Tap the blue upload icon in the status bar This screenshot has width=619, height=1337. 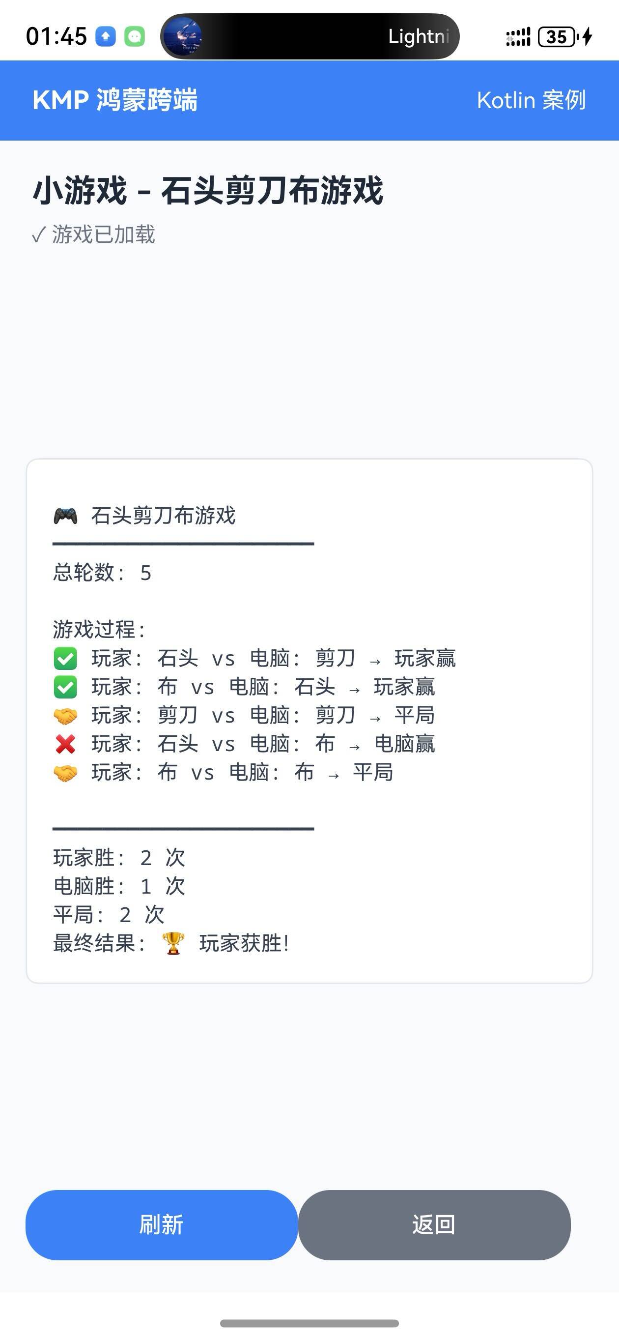pyautogui.click(x=105, y=35)
